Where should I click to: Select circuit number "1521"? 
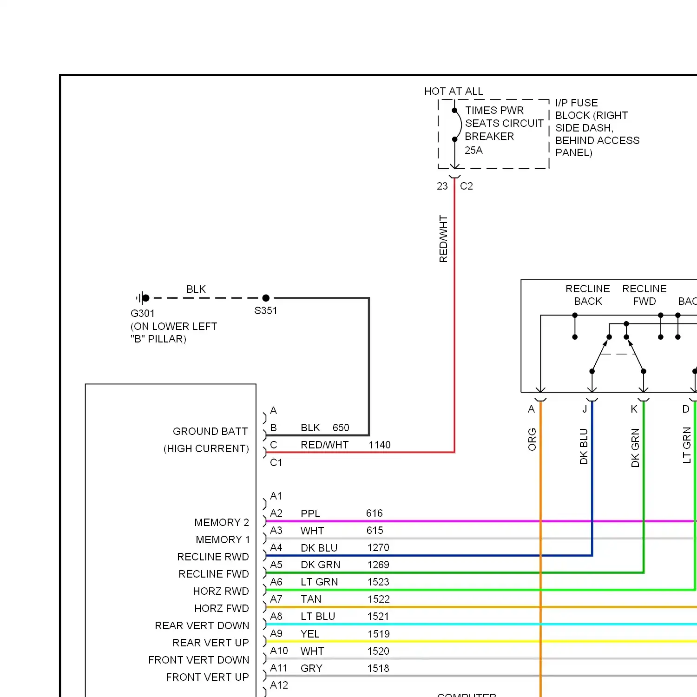coord(378,616)
